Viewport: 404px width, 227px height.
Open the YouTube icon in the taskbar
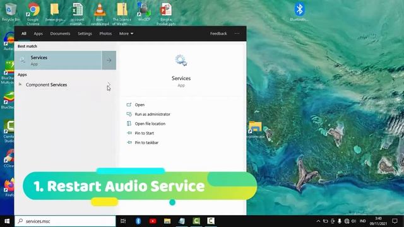pos(153,221)
